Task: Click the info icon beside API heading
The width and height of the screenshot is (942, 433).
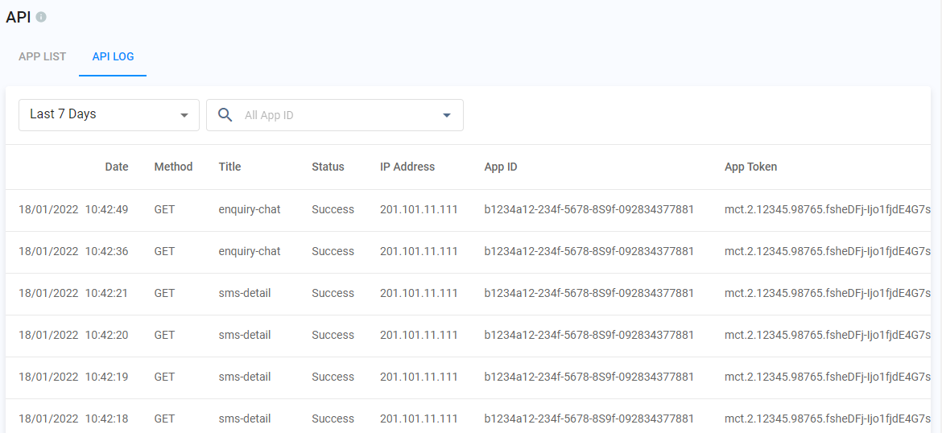Action: 41,17
